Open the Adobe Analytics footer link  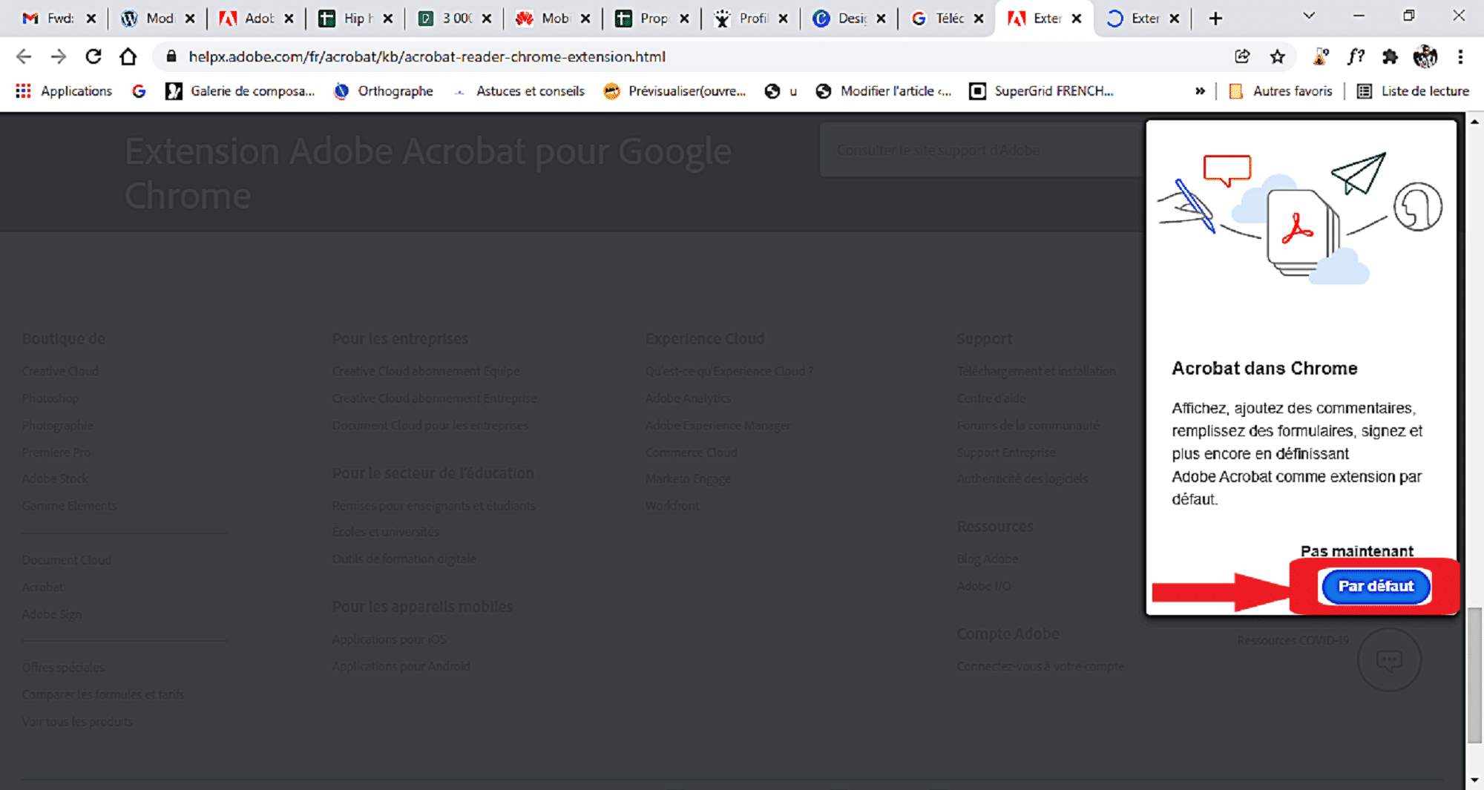pyautogui.click(x=688, y=398)
